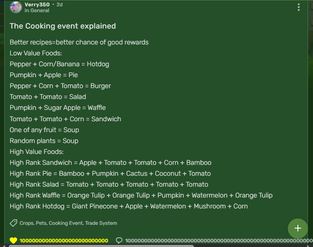313x247 pixels.
Task: Click Verry350's profile avatar
Action: coord(16,7)
